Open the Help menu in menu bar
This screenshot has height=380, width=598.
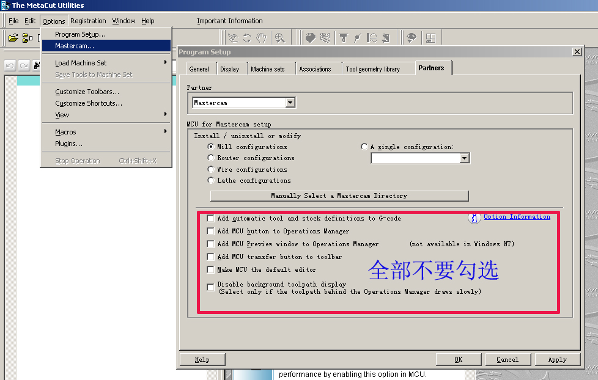pyautogui.click(x=147, y=21)
